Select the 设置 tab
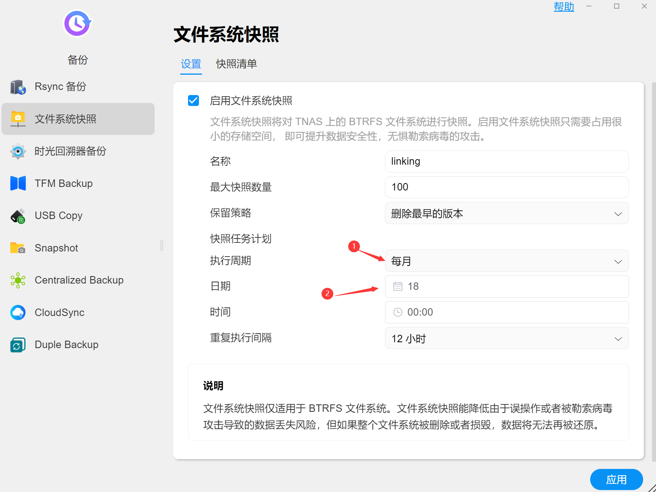This screenshot has height=492, width=656. pyautogui.click(x=191, y=64)
